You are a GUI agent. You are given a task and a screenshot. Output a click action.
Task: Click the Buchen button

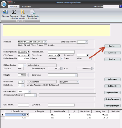pyautogui.click(x=113, y=46)
